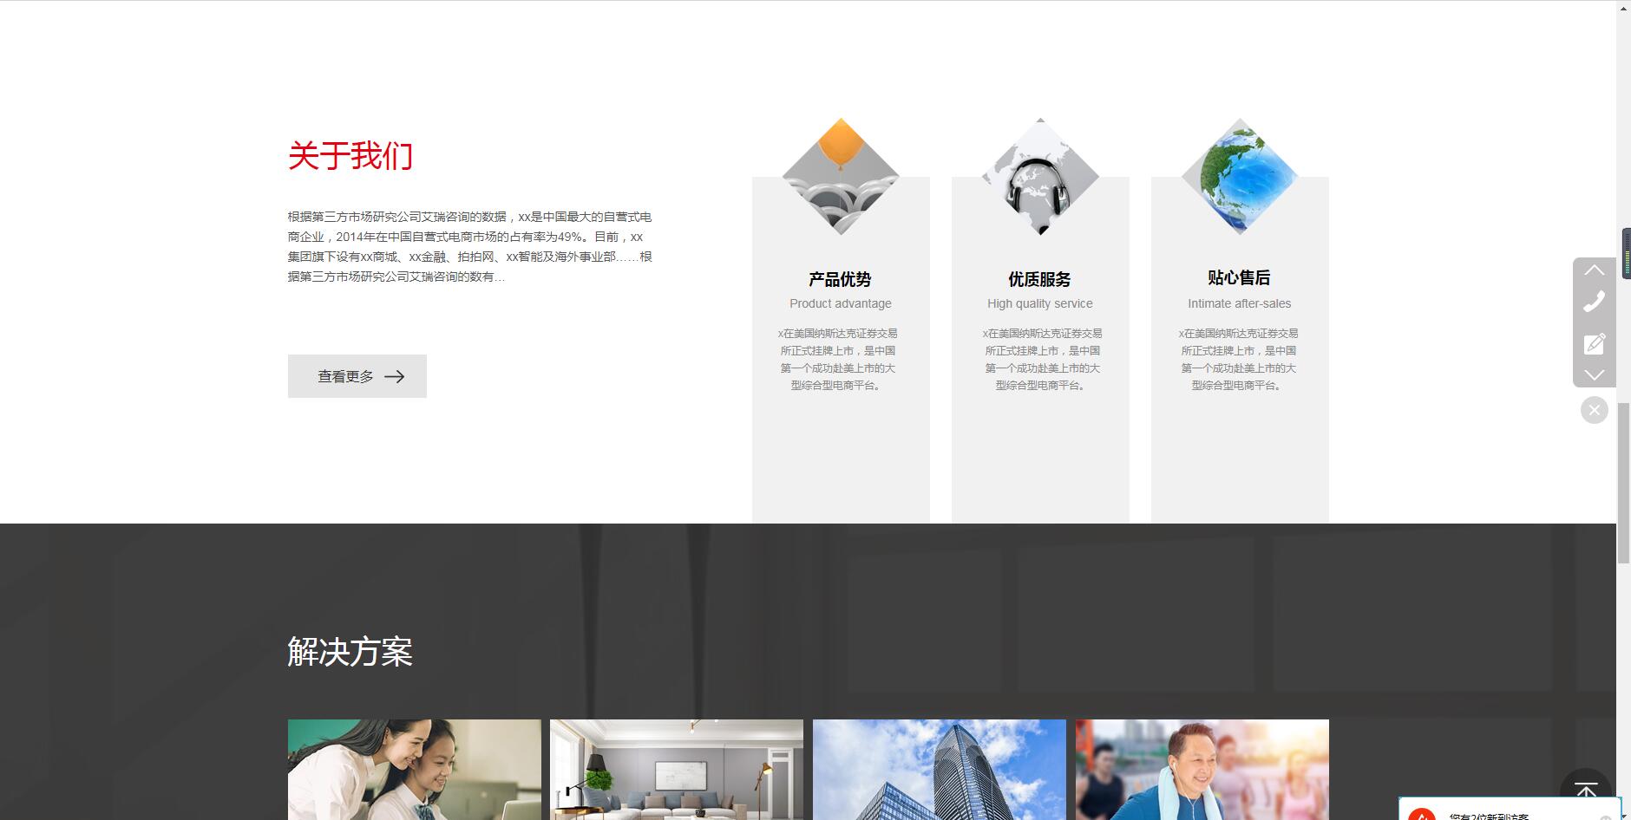Open the 优质服务 card heading
This screenshot has height=820, width=1631.
point(1039,279)
